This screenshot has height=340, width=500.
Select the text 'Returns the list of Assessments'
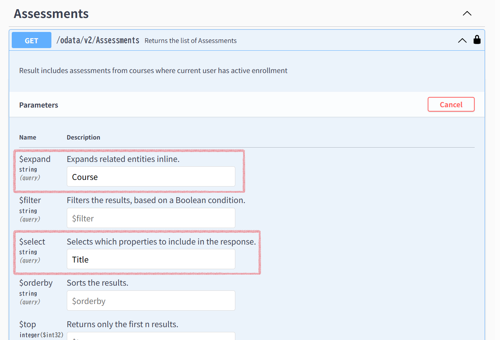[191, 41]
